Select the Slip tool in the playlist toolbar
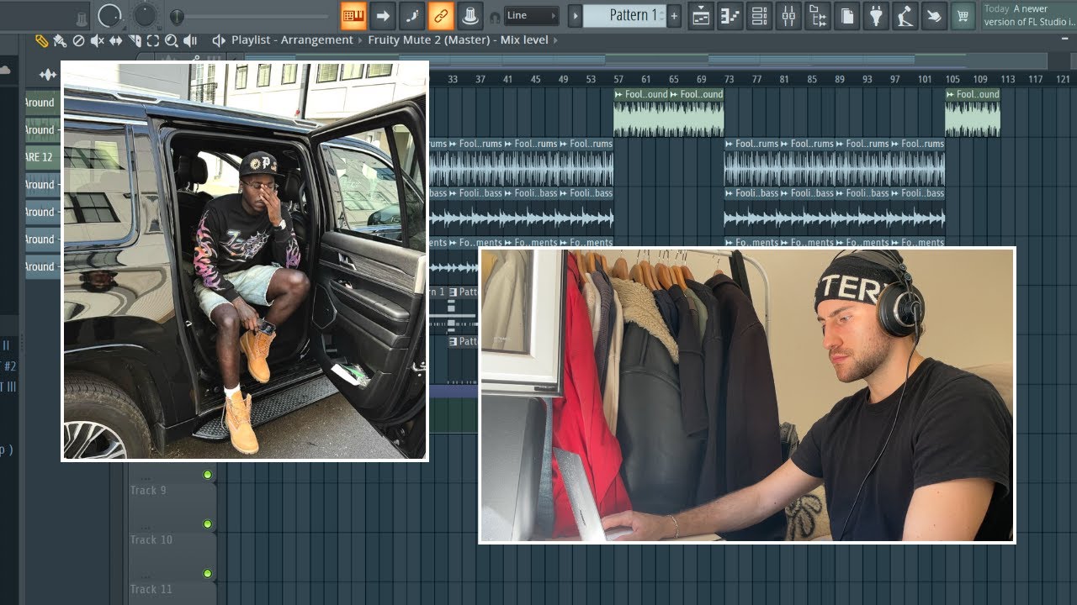Viewport: 1077px width, 605px height. click(x=115, y=40)
